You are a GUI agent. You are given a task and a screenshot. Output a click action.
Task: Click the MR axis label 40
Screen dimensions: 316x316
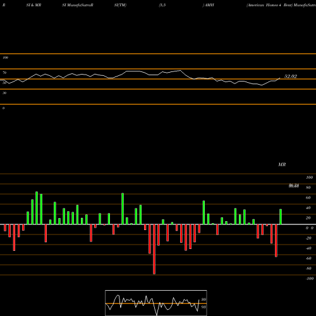click(x=308, y=208)
